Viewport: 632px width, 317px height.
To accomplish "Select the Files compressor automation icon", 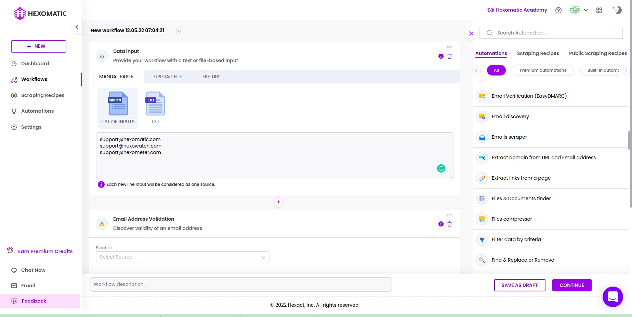I will pos(482,219).
